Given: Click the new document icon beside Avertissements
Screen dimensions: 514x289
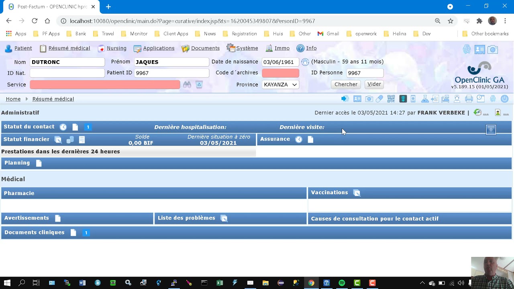Looking at the screenshot, I should coord(58,218).
